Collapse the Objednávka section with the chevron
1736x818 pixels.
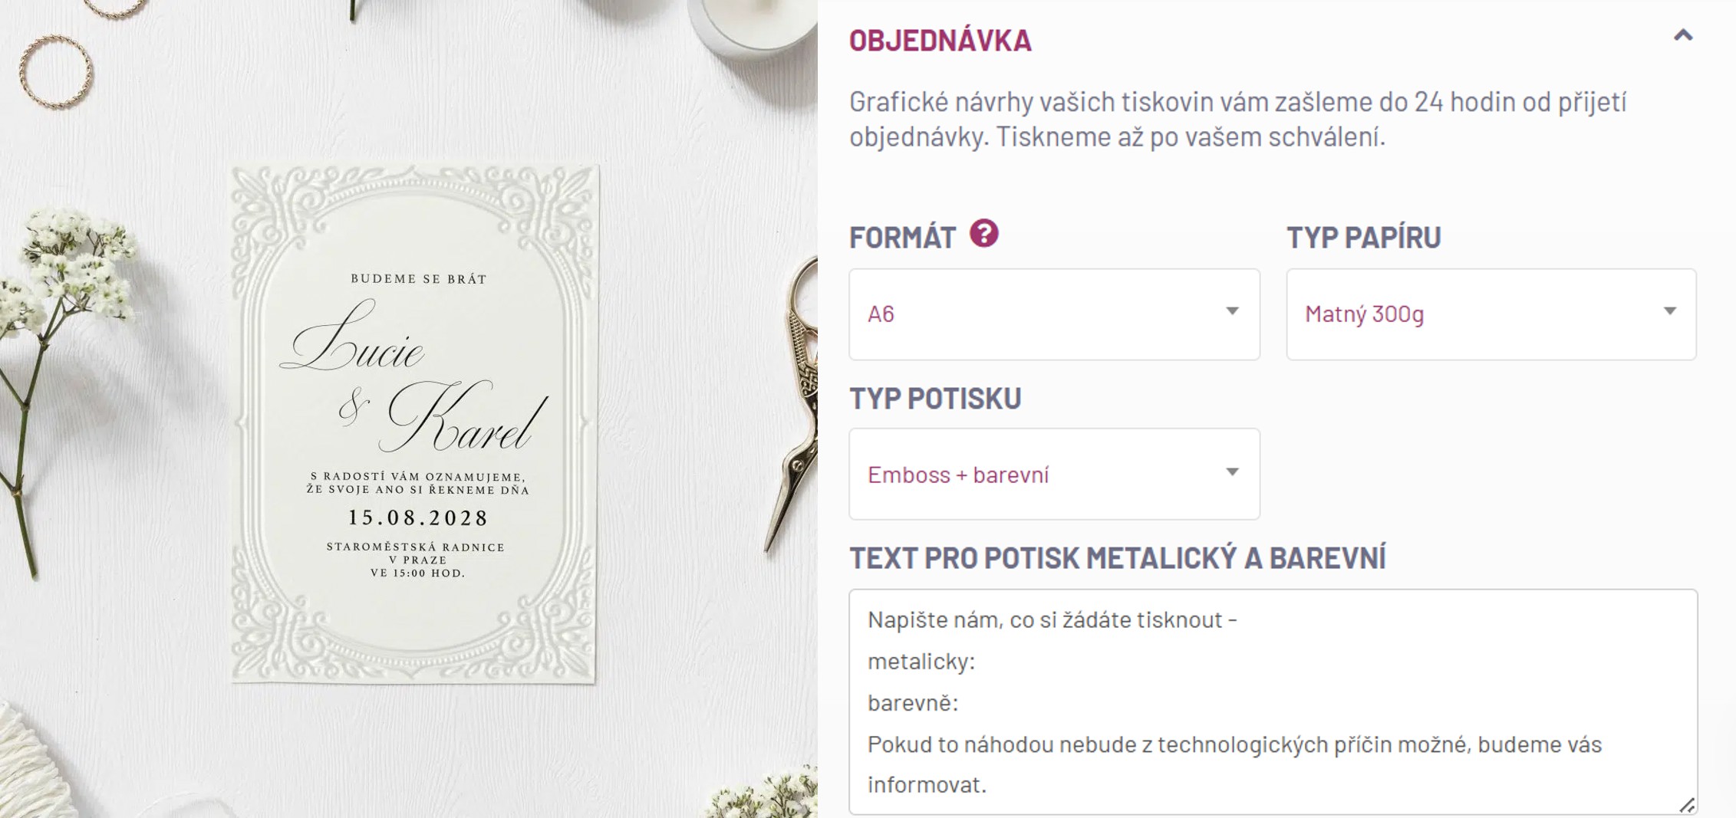(1682, 35)
